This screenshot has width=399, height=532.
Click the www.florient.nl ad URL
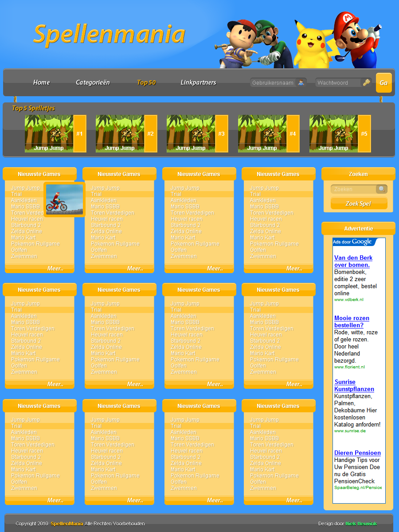point(349,367)
